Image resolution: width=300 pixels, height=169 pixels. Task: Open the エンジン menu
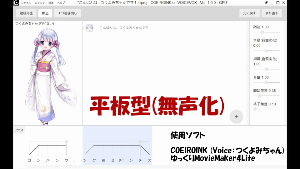40,3
